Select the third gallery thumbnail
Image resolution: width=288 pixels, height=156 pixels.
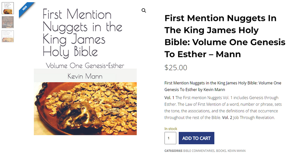pyautogui.click(x=8, y=36)
